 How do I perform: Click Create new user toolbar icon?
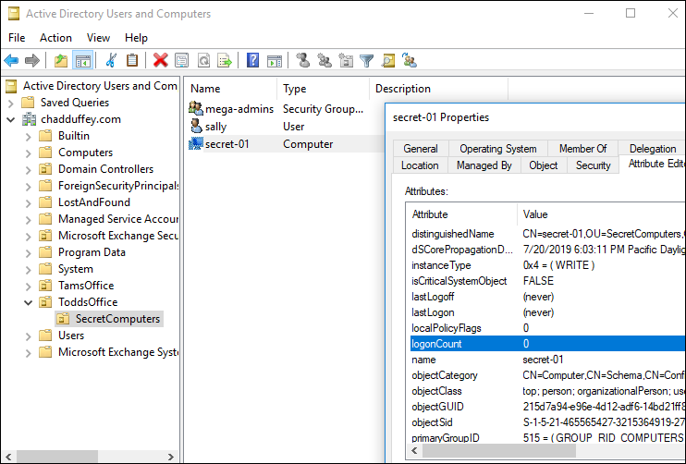coord(302,60)
